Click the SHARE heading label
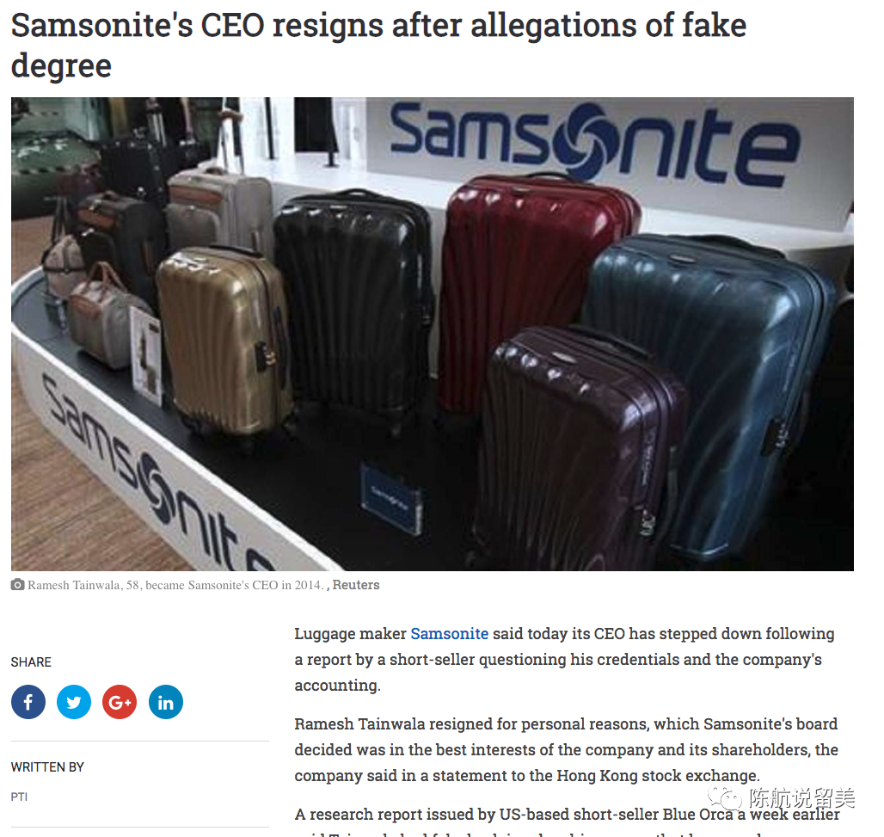 tap(31, 662)
